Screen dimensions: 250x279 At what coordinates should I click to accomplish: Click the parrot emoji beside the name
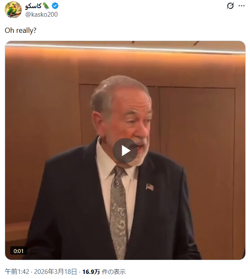click(46, 6)
